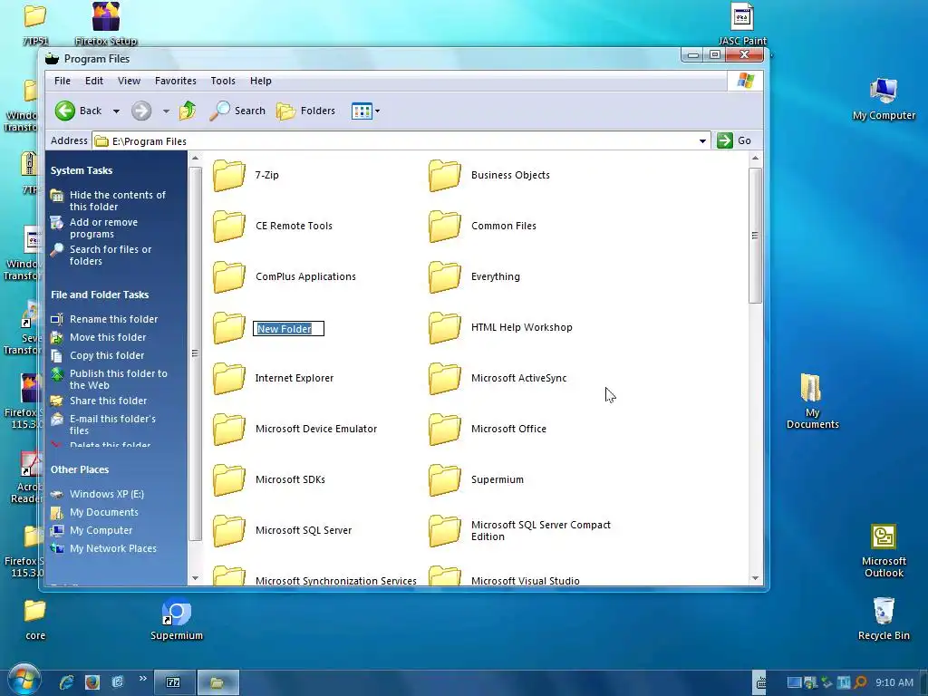Collapse the Other Places section header
This screenshot has width=928, height=696.
pyautogui.click(x=80, y=470)
